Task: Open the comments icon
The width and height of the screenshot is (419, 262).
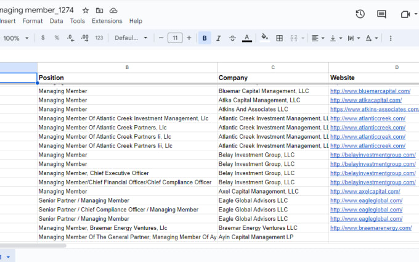Action: click(381, 14)
